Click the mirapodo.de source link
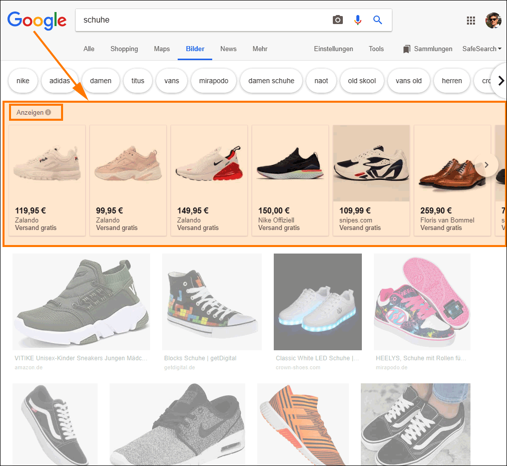 391,368
